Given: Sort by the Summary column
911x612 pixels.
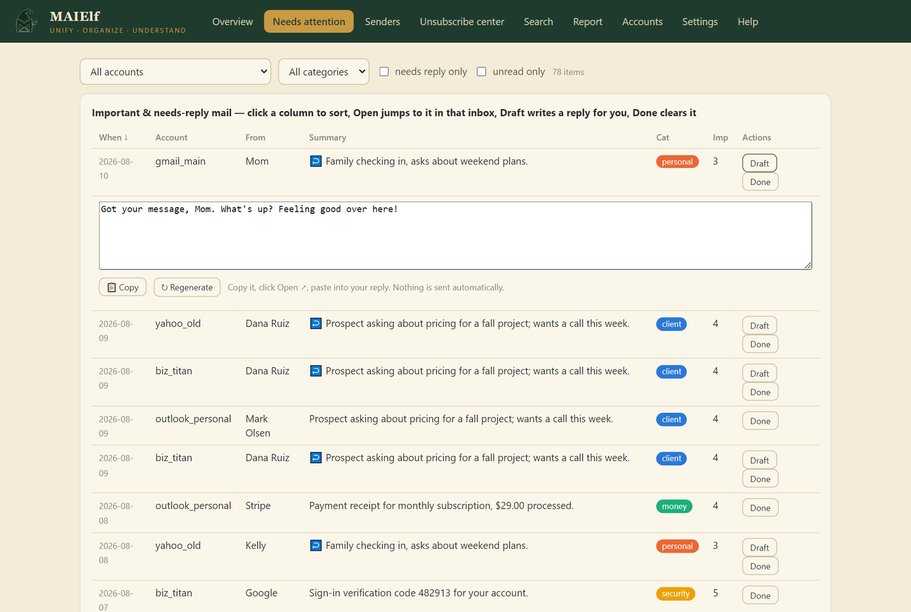Looking at the screenshot, I should coord(327,137).
